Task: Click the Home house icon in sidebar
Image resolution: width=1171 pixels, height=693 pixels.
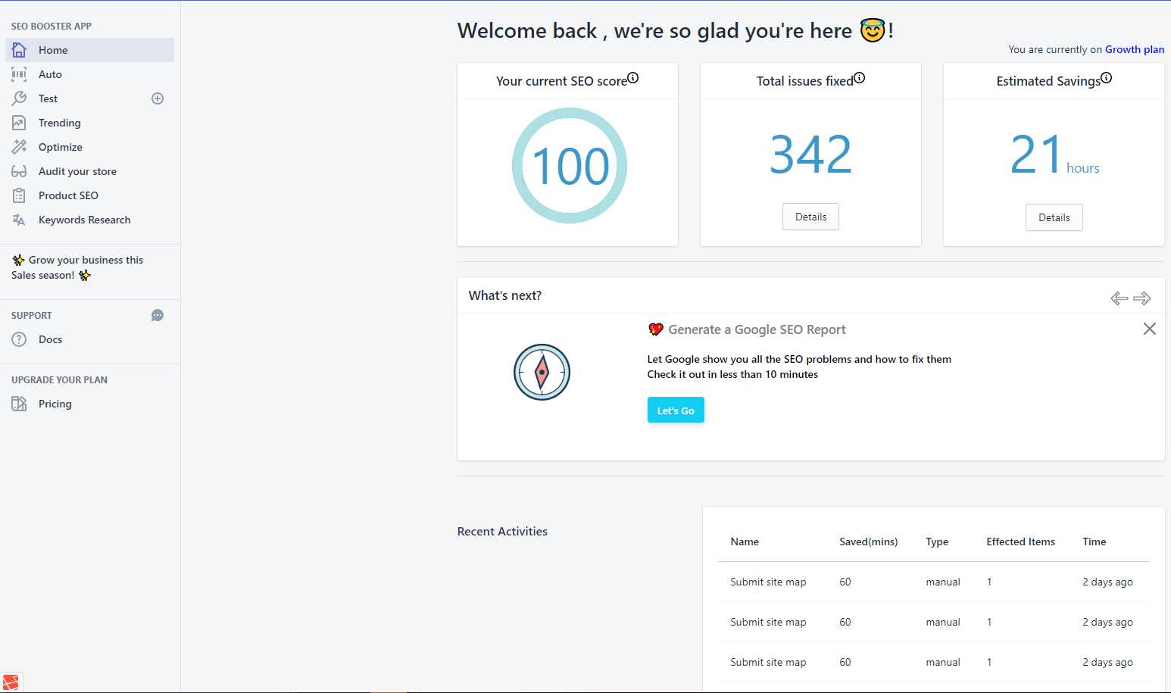Action: 19,50
